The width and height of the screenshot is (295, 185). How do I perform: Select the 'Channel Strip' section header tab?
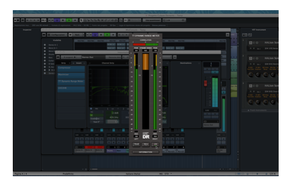[108, 63]
